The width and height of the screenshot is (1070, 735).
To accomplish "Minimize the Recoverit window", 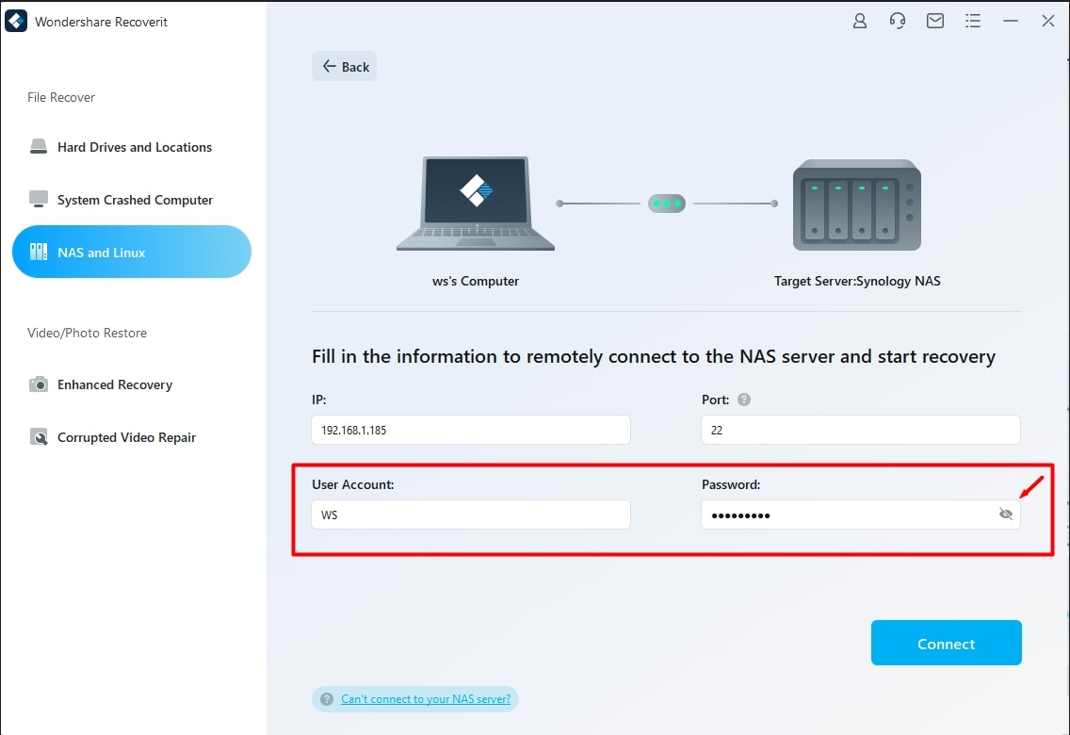I will 1011,21.
